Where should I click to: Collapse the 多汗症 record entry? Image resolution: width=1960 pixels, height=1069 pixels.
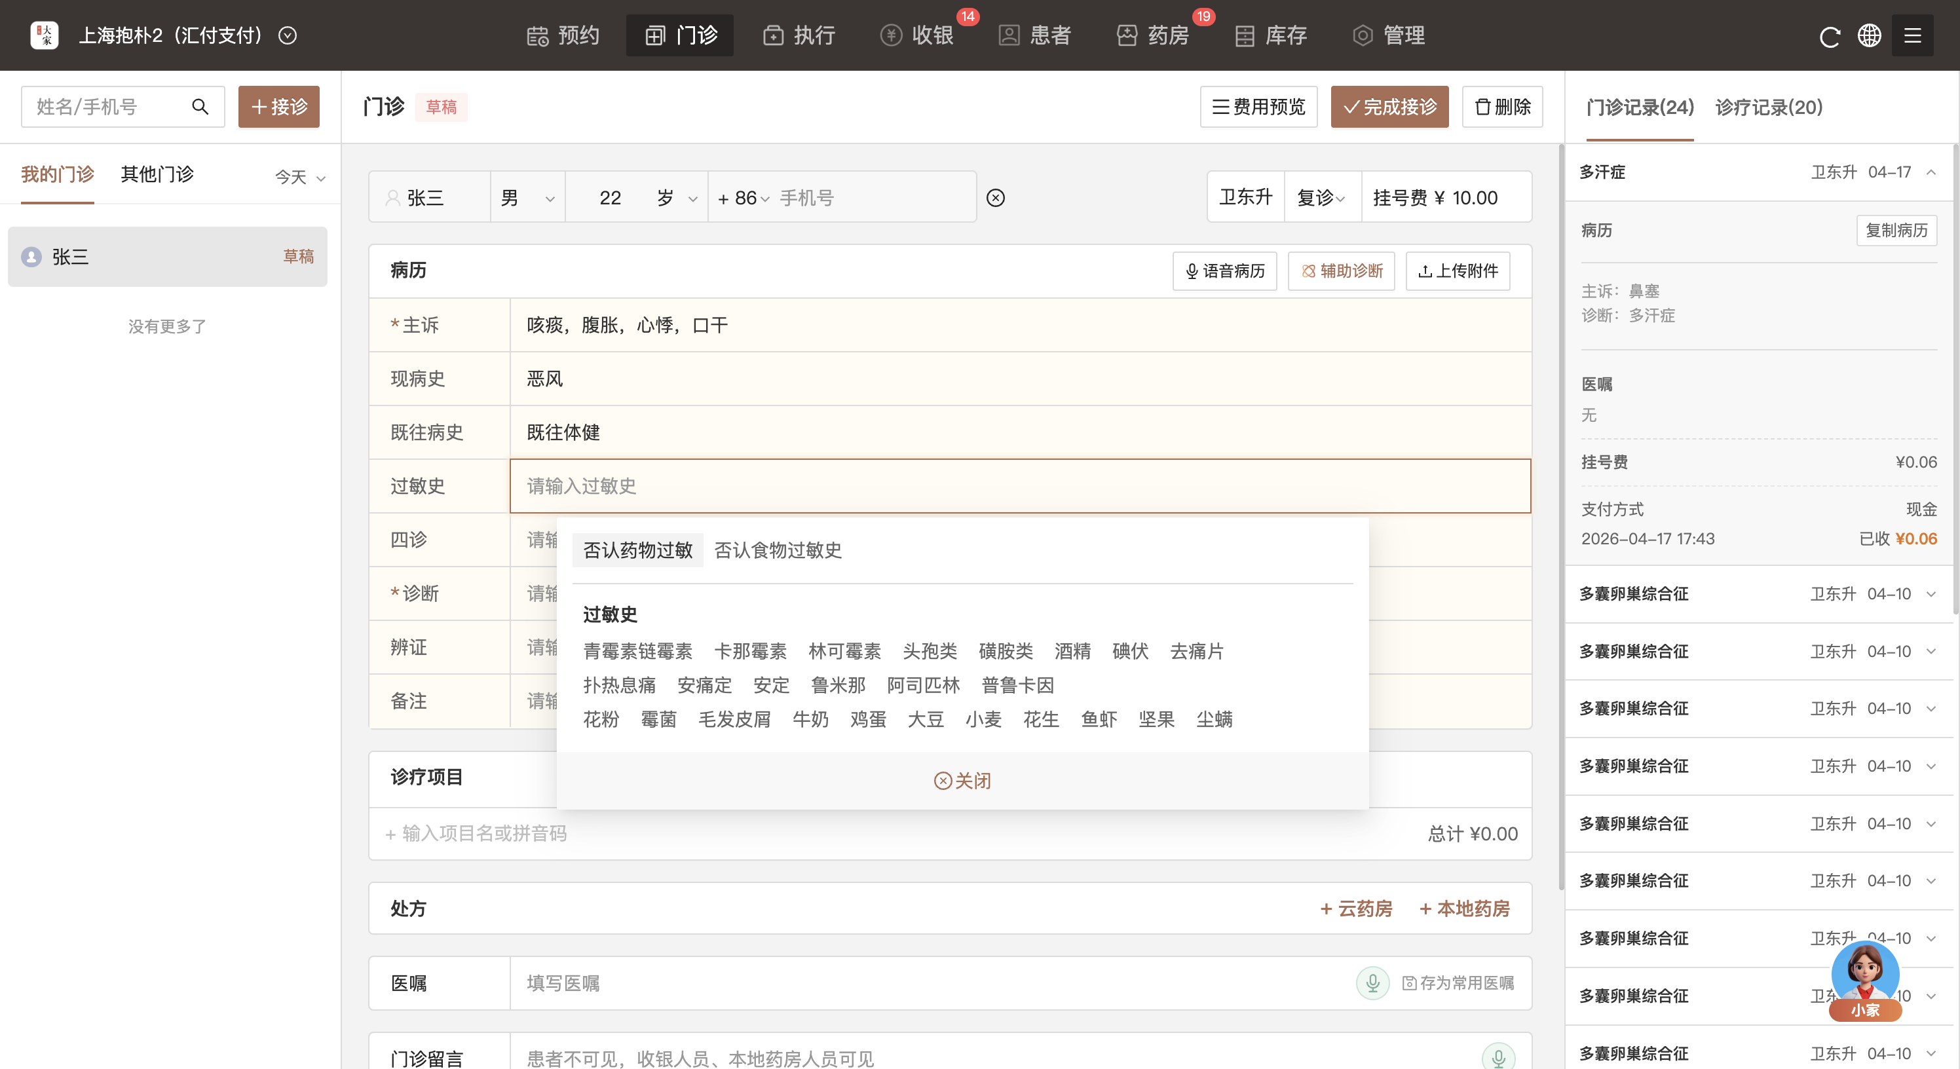coord(1931,173)
